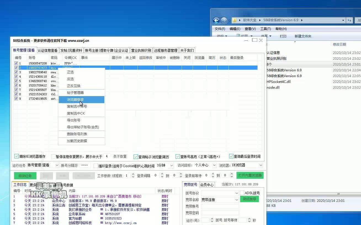Open 文件(F) menu in Explorer
Viewport: 361px width, 225px height.
(x=220, y=29)
